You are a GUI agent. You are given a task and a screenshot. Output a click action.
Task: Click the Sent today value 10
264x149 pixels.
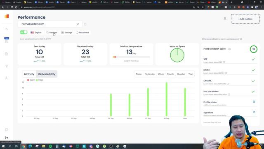click(x=40, y=52)
